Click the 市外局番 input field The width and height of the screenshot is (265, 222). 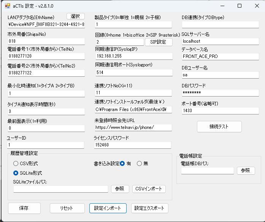tap(46, 41)
